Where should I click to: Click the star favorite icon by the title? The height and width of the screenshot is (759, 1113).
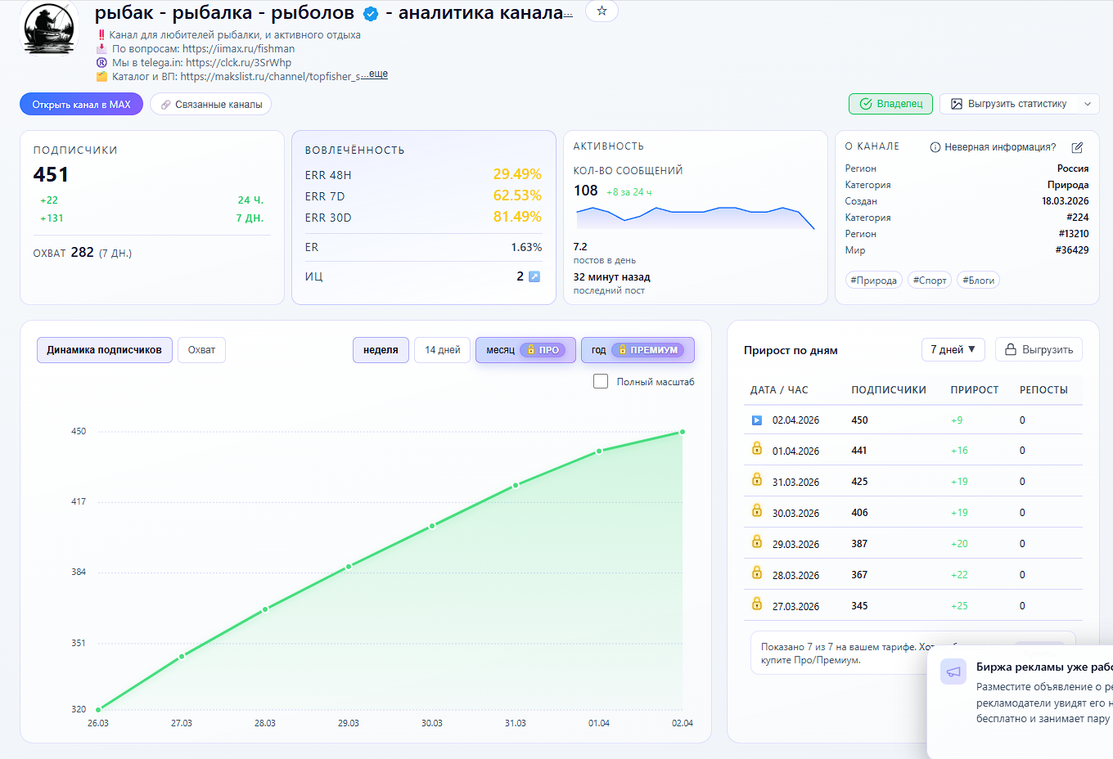(x=602, y=11)
